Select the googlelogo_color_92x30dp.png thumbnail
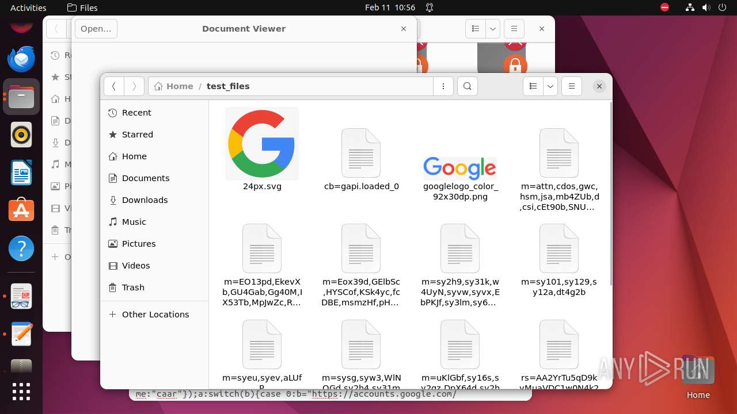737x414 pixels. click(x=460, y=168)
